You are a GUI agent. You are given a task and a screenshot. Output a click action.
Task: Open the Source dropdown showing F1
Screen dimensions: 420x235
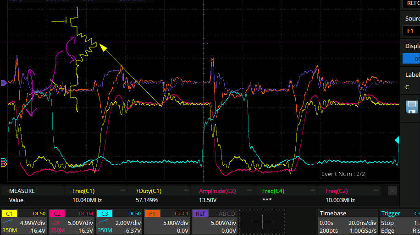tap(411, 31)
